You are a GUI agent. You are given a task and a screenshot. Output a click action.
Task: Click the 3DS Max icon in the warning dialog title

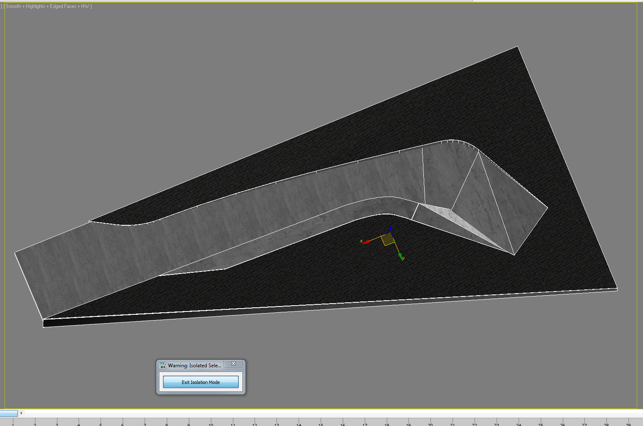click(163, 365)
